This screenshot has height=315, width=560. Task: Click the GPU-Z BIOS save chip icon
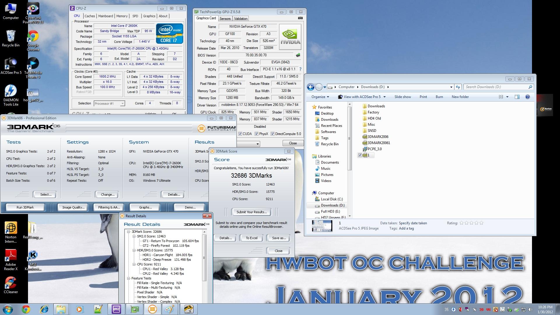(298, 55)
